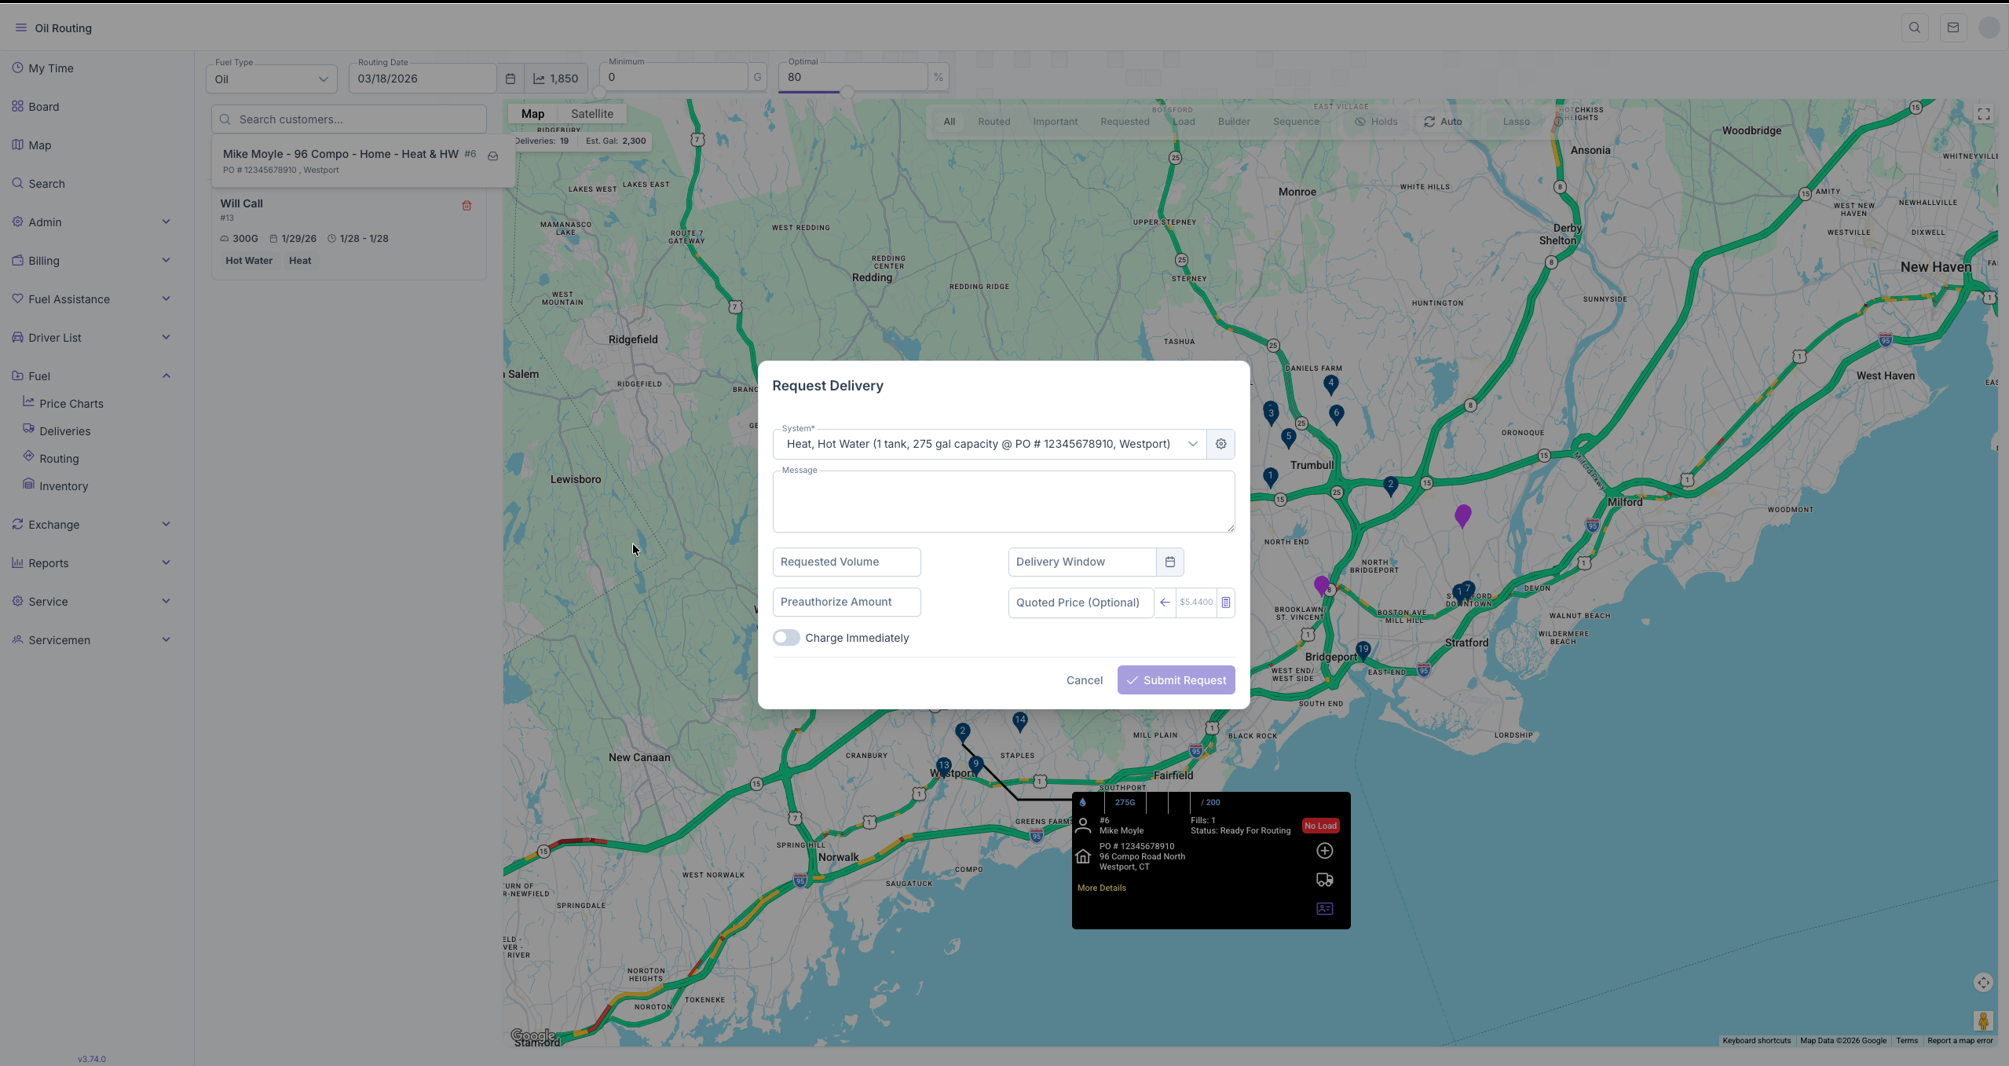Screen dimensions: 2009x1066
Task: Enter map fullscreen mode
Action: tap(1983, 115)
